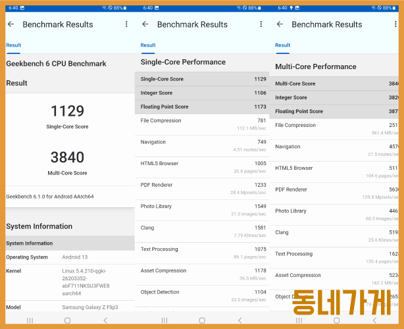Tap multi-core Asset Compression 162.2 MB row

coord(334,279)
